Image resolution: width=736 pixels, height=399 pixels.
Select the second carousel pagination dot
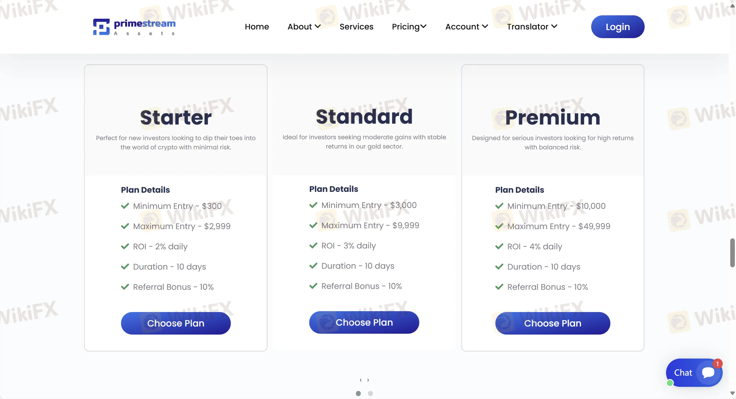point(371,394)
